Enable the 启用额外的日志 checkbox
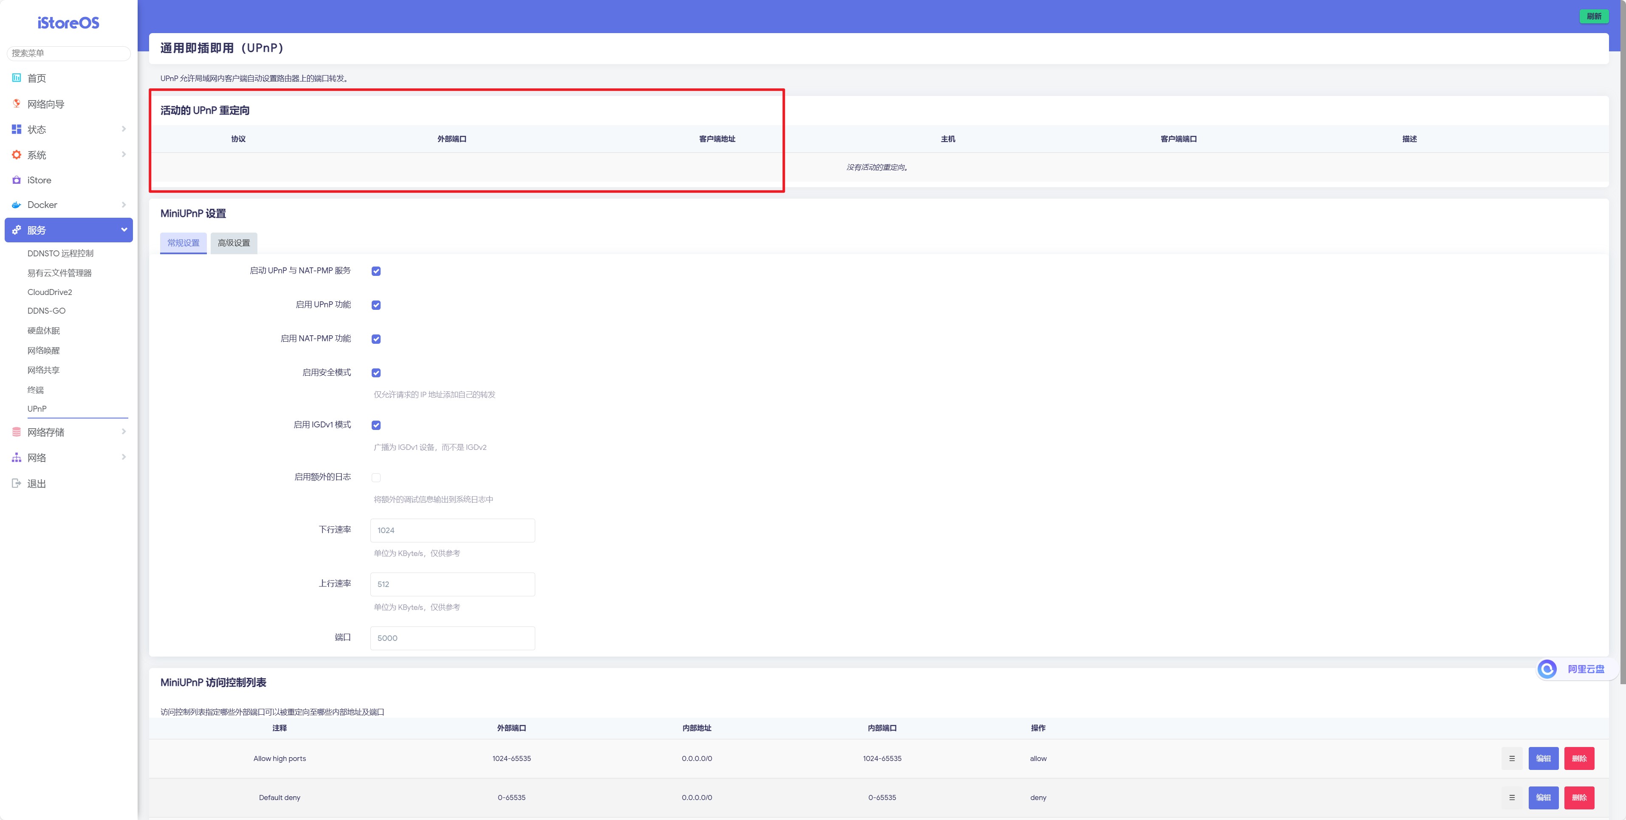Viewport: 1626px width, 820px height. (x=376, y=477)
